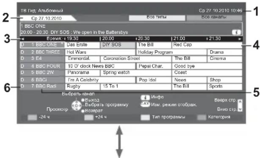Select the 2 BBC THREE channel row

coord(42,52)
